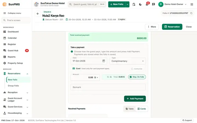Click the back arrow button
Image resolution: width=197 pixels, height=123 pixels.
(x=38, y=14)
